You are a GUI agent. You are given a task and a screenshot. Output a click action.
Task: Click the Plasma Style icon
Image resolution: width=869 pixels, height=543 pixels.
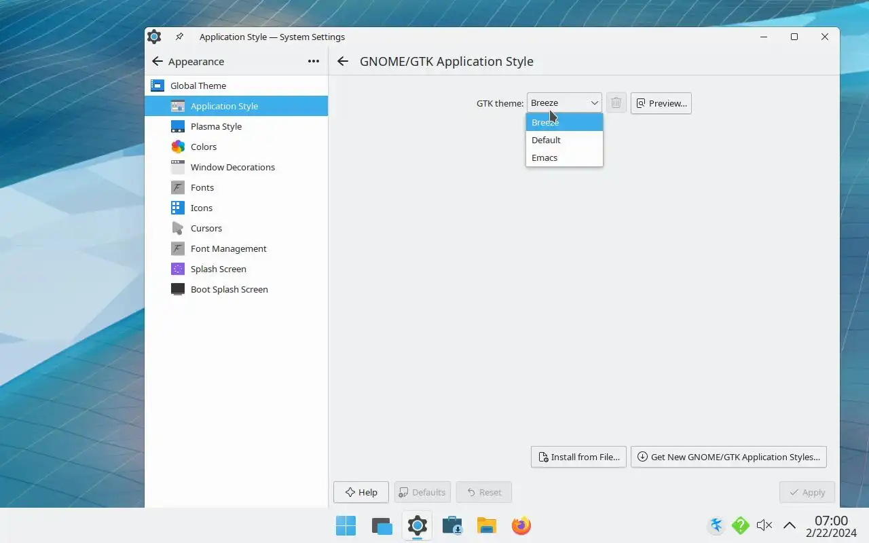pyautogui.click(x=178, y=126)
